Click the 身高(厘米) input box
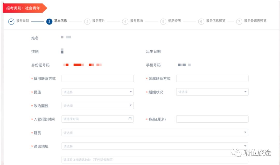This screenshot has height=165, width=280. 212,119
